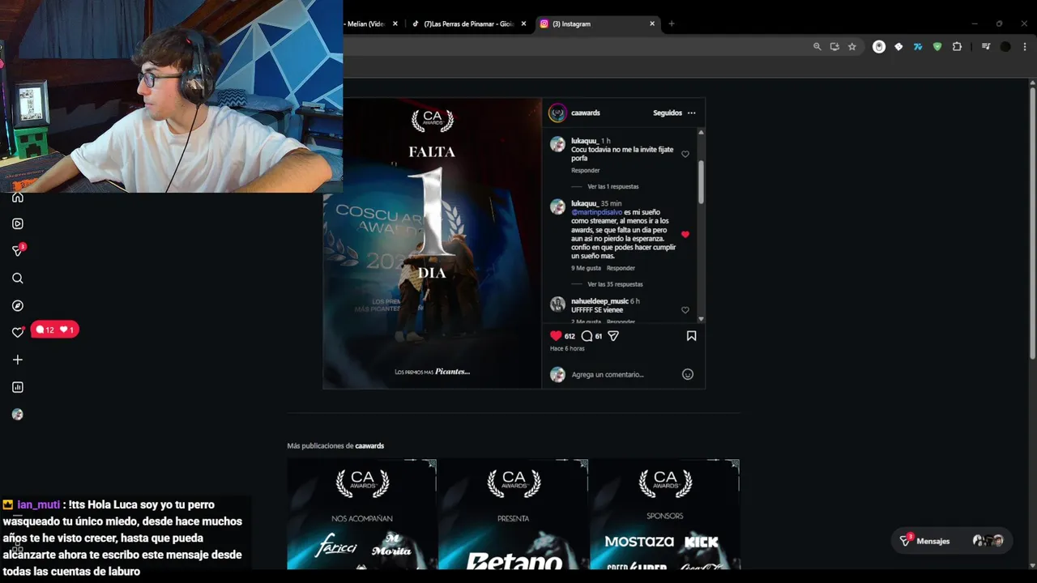The width and height of the screenshot is (1037, 583).
Task: Open Instagram search magnifier in sidebar
Action: tap(18, 279)
